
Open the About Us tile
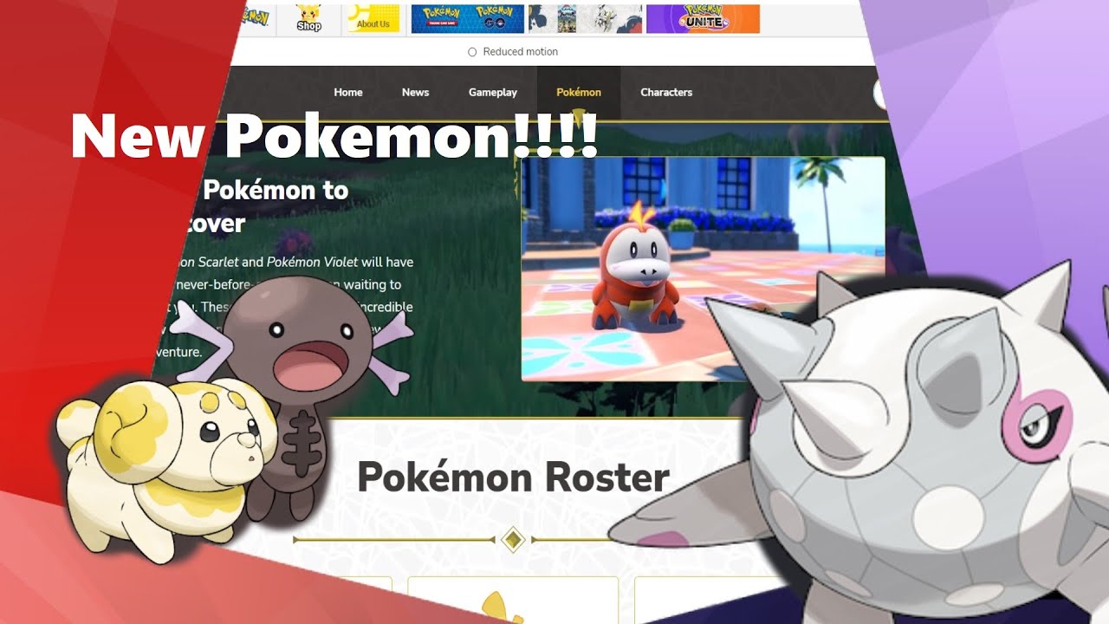[x=373, y=18]
